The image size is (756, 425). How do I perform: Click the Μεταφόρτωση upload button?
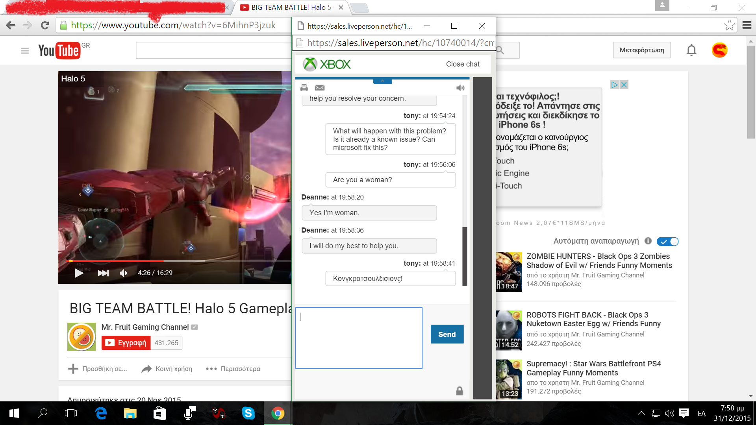coord(642,50)
